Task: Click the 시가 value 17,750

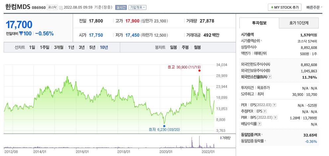Action: 96,35
